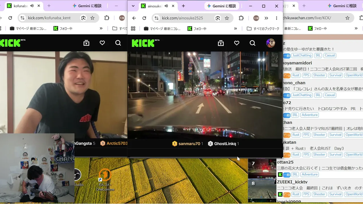Open a new tab in the ainosuke2525 window

(183, 6)
